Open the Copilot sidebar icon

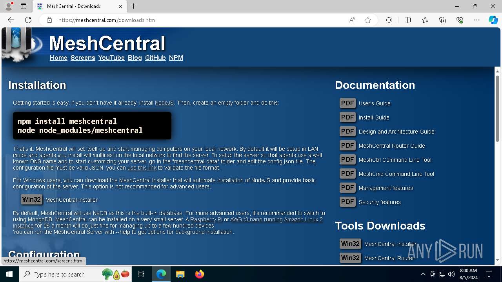click(493, 20)
